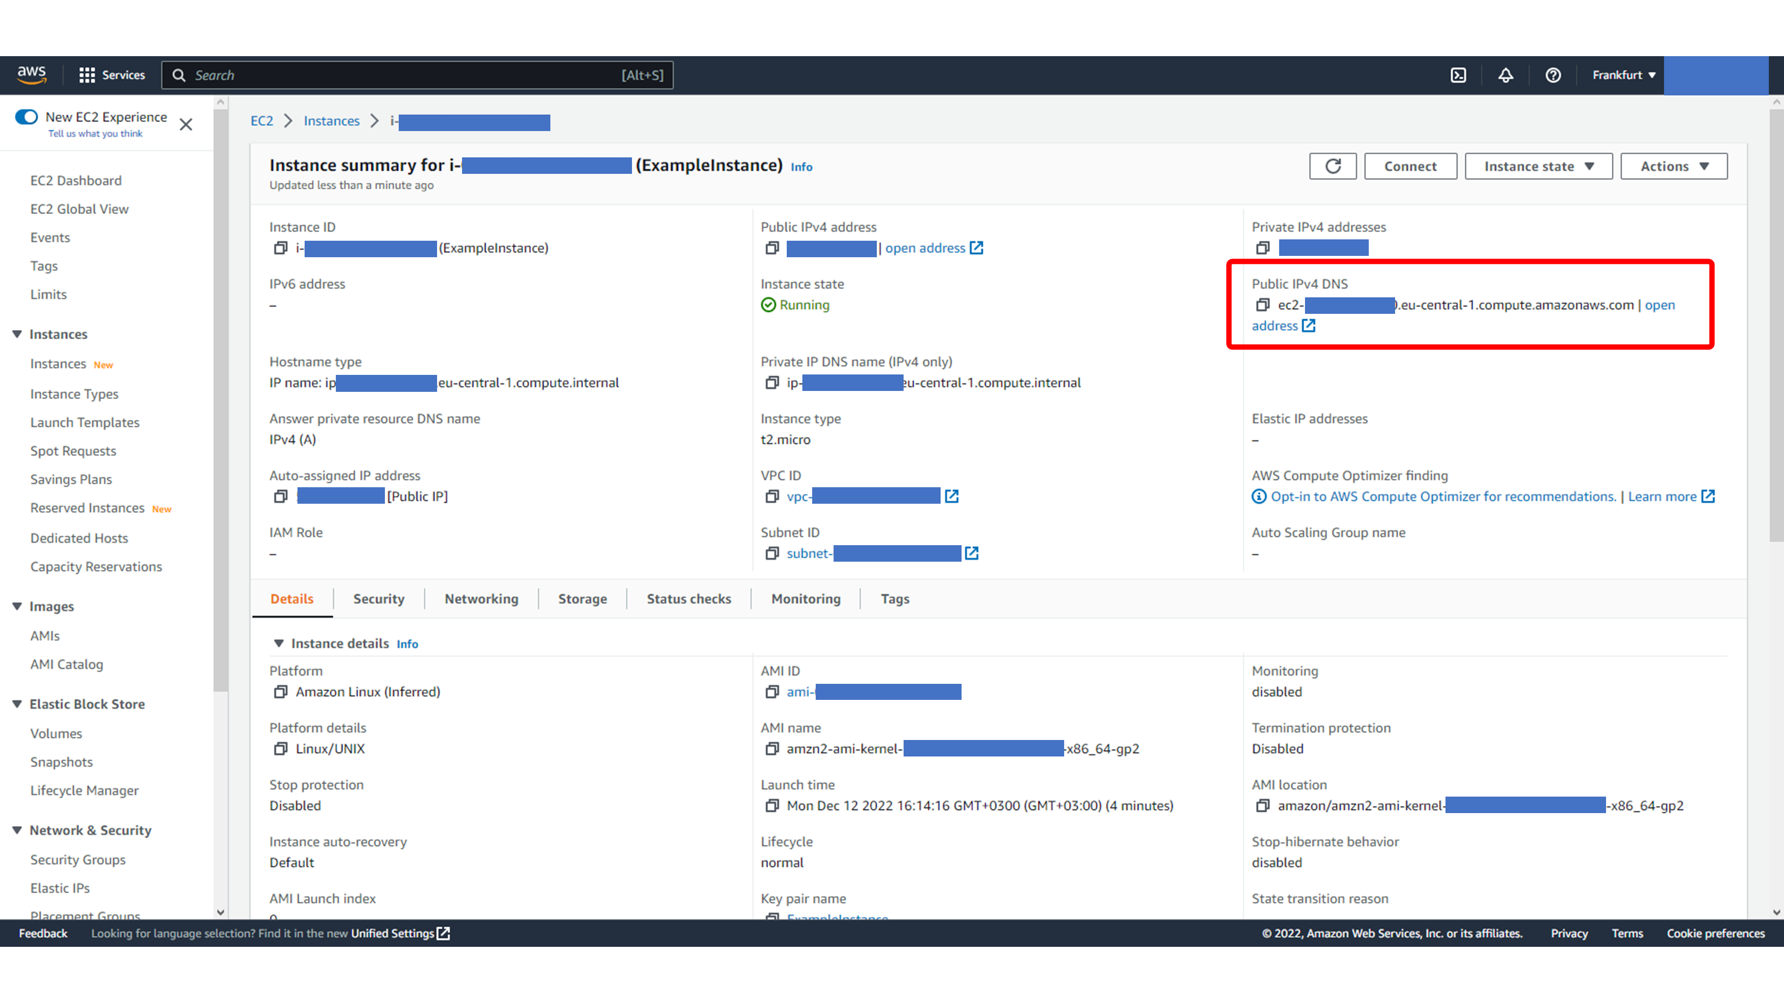Toggle the New EC2 Experience switch
This screenshot has width=1784, height=1003.
click(26, 117)
